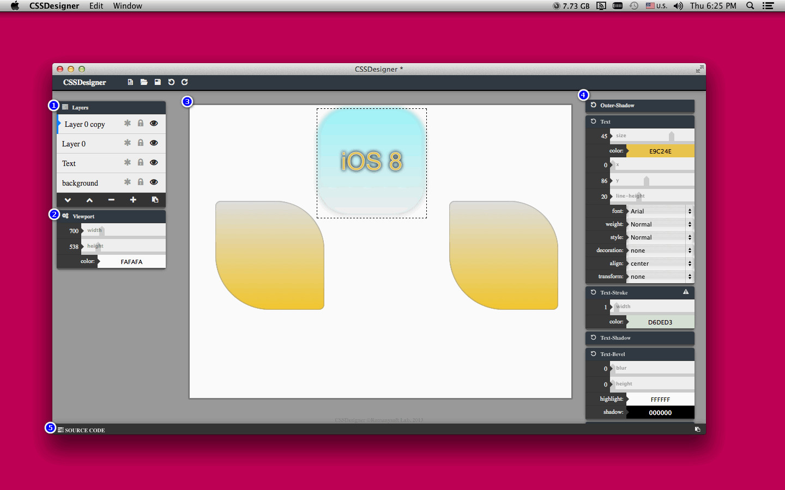Open the transform dropdown showing none
The image size is (785, 490).
[x=660, y=277]
